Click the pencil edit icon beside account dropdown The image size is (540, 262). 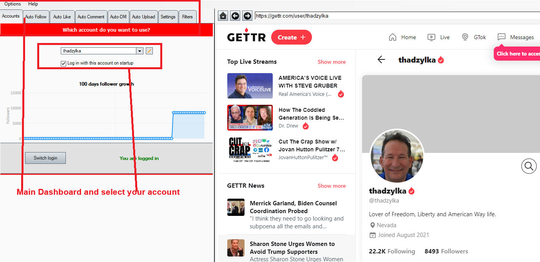pos(149,51)
